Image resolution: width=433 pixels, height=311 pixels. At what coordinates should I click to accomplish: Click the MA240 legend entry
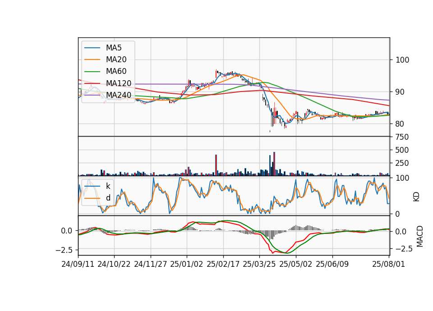(108, 95)
